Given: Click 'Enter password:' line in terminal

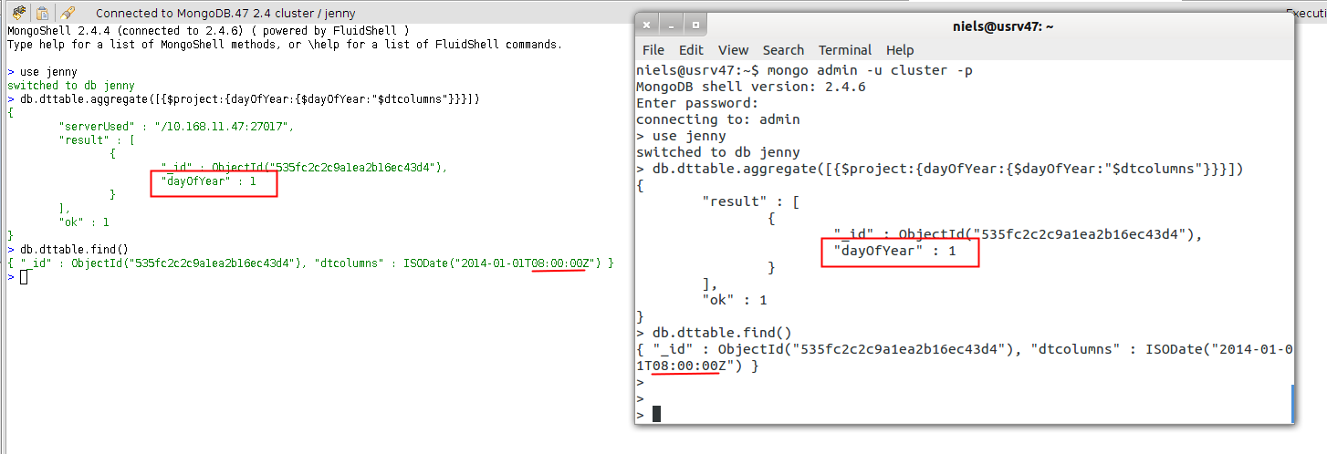Looking at the screenshot, I should click(697, 103).
